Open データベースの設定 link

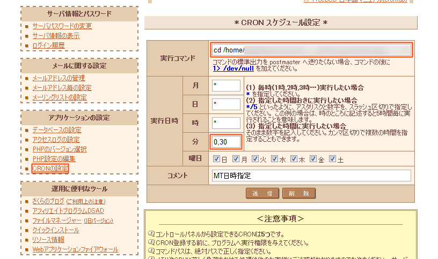tap(57, 130)
